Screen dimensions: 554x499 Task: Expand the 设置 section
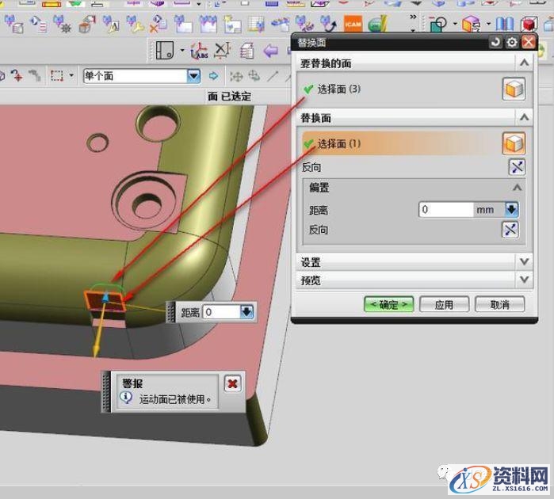click(523, 261)
